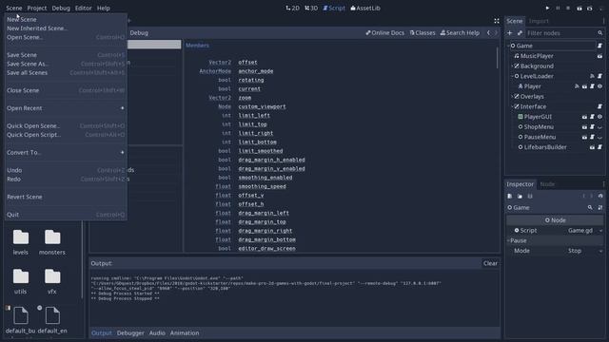Open Online Docs

click(x=384, y=33)
